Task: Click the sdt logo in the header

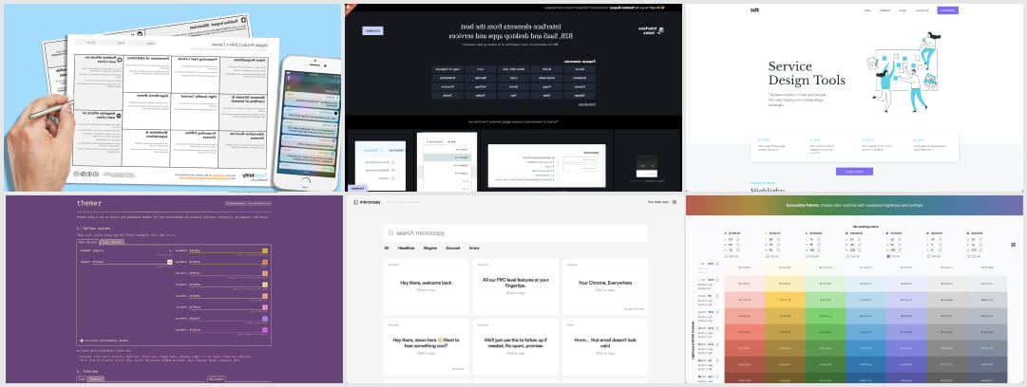Action: point(755,10)
